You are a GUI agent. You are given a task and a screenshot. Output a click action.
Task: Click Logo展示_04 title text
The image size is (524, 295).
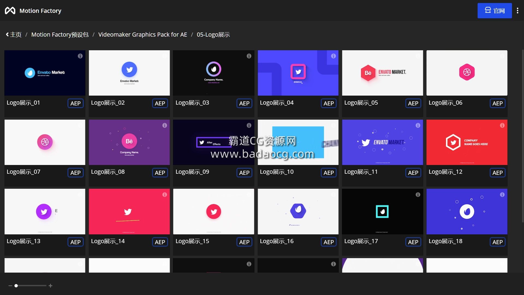pos(276,103)
